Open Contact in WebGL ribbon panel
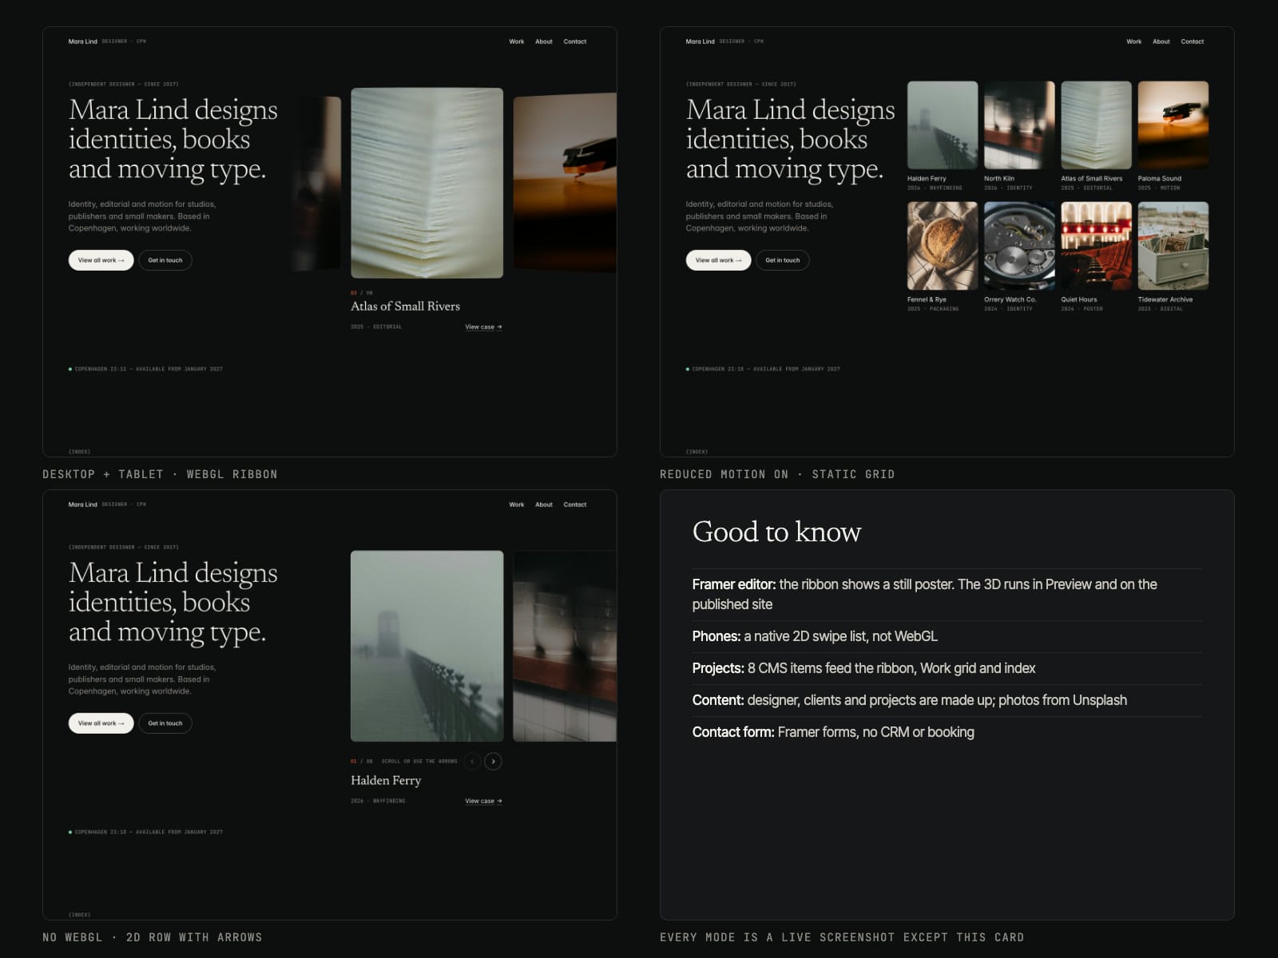The height and width of the screenshot is (958, 1278). click(575, 42)
